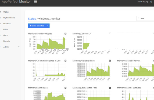The width and height of the screenshot is (154, 100).
Task: Click Status breadcrumb link
Action: pos(32,19)
